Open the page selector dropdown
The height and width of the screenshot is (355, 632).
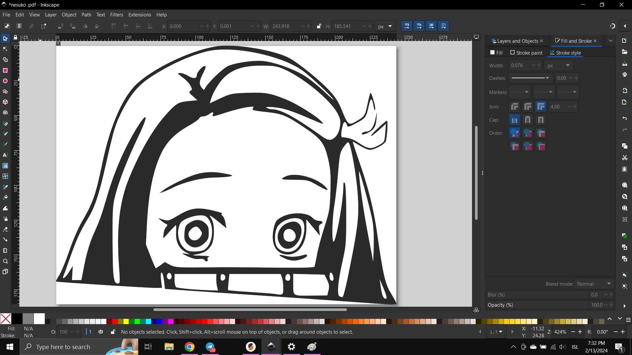coord(496,332)
